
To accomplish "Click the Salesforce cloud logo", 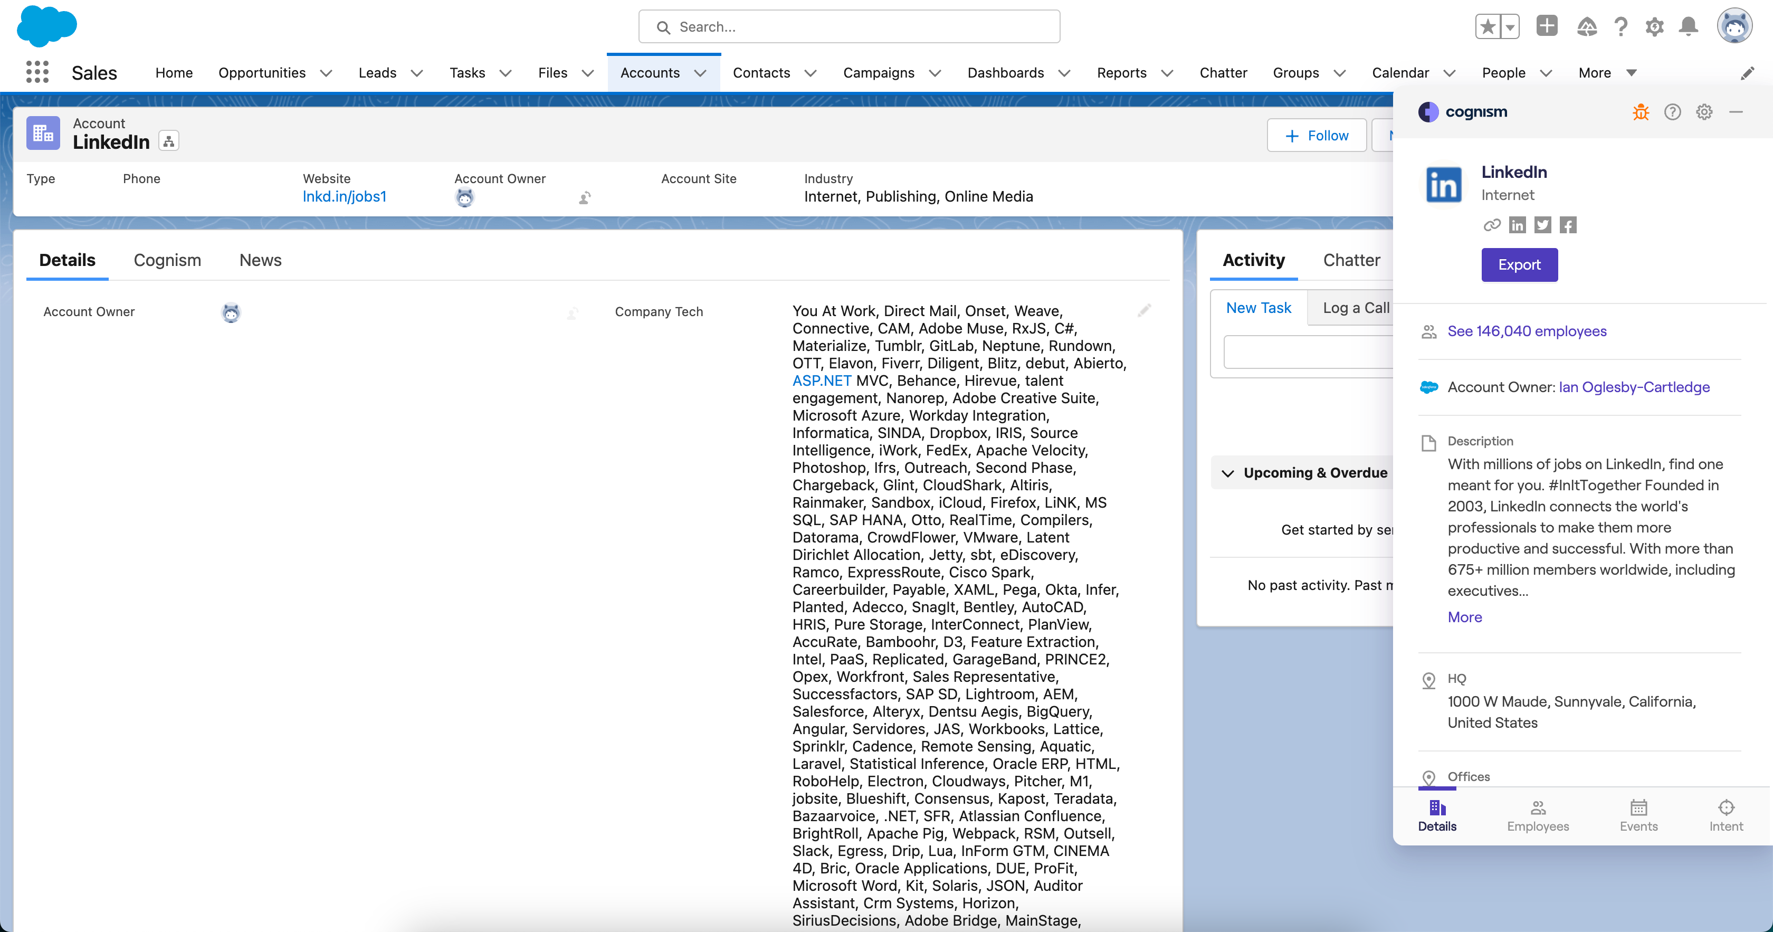I will (47, 26).
